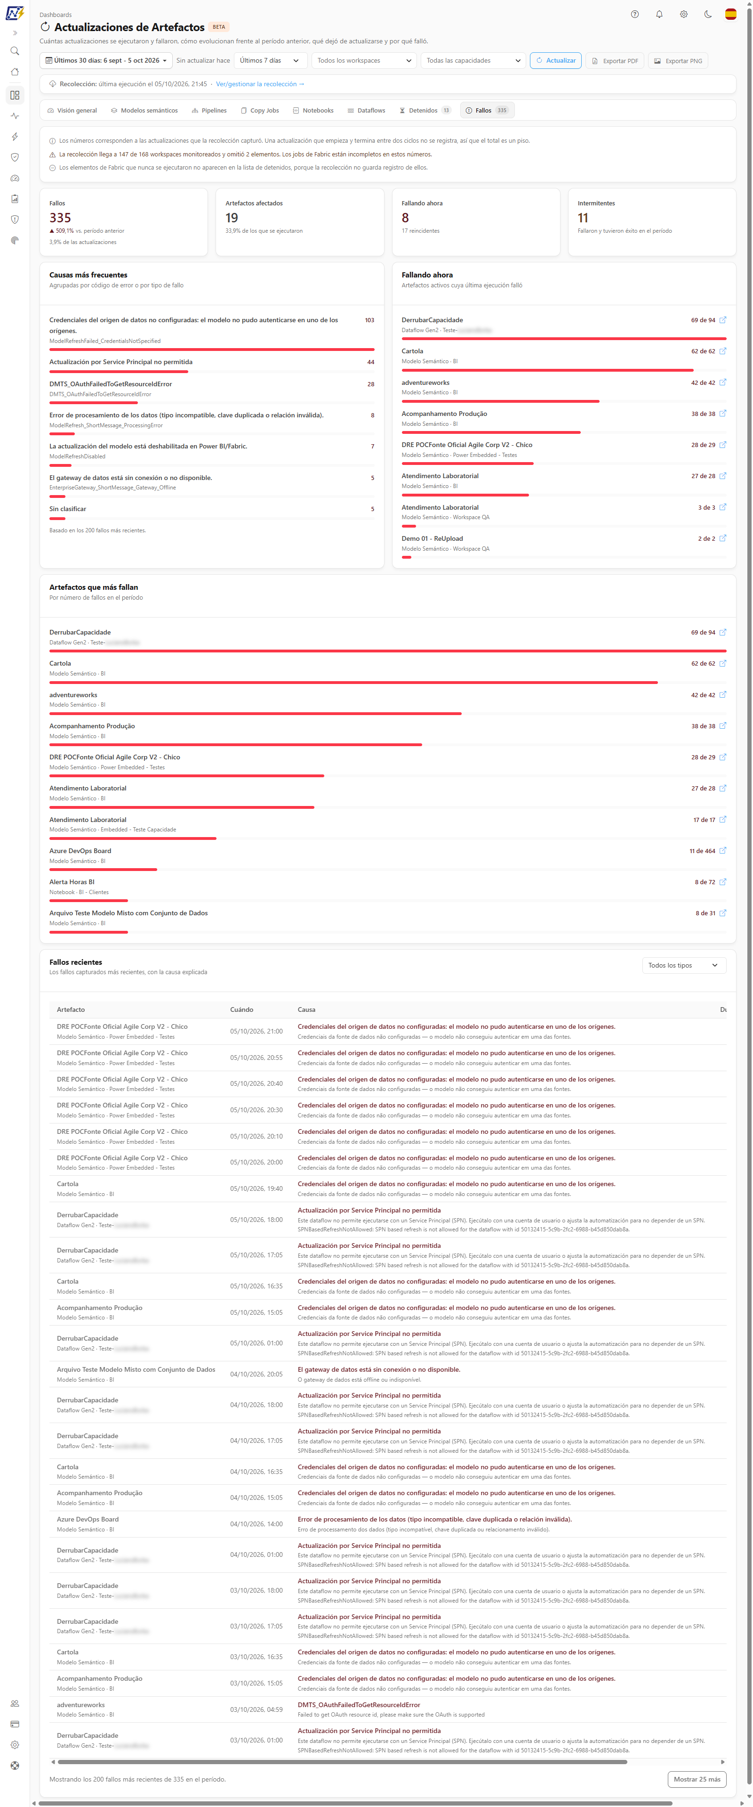Click Mostrar 25 más button
This screenshot has height=1807, width=753.
696,1779
